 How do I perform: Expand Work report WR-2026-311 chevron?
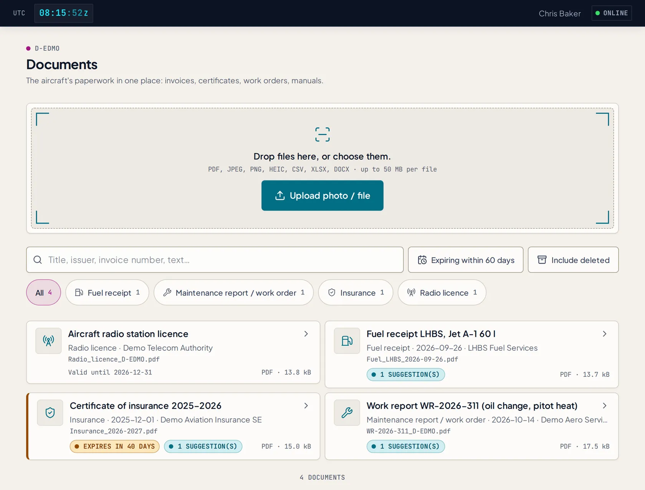click(604, 406)
